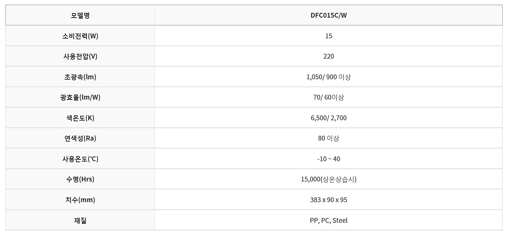Select the voltage value 220
Image resolution: width=507 pixels, height=237 pixels.
tap(328, 56)
